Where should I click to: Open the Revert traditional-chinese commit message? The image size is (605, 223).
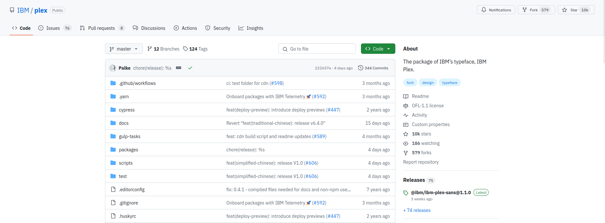pos(276,123)
